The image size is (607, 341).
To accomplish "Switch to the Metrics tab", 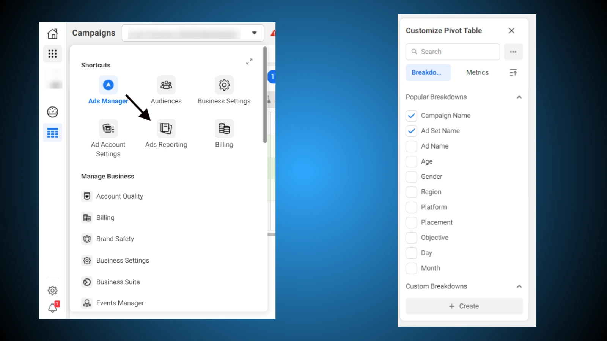I will click(x=477, y=72).
